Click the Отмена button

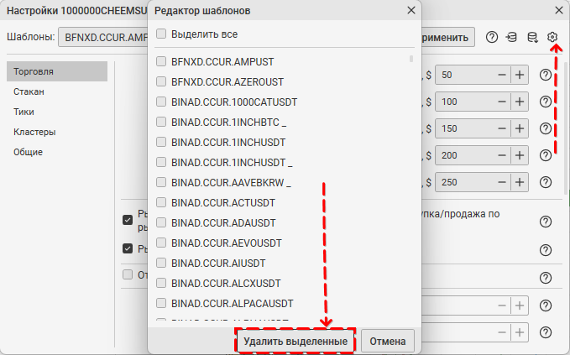[x=388, y=342]
